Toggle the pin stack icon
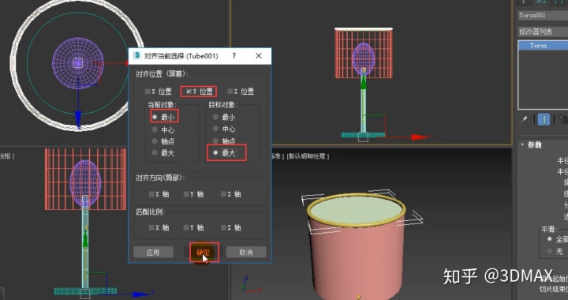 click(524, 119)
